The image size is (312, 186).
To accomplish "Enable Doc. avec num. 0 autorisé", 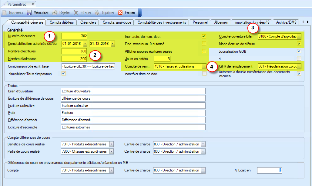I will pyautogui.click(x=204, y=44).
